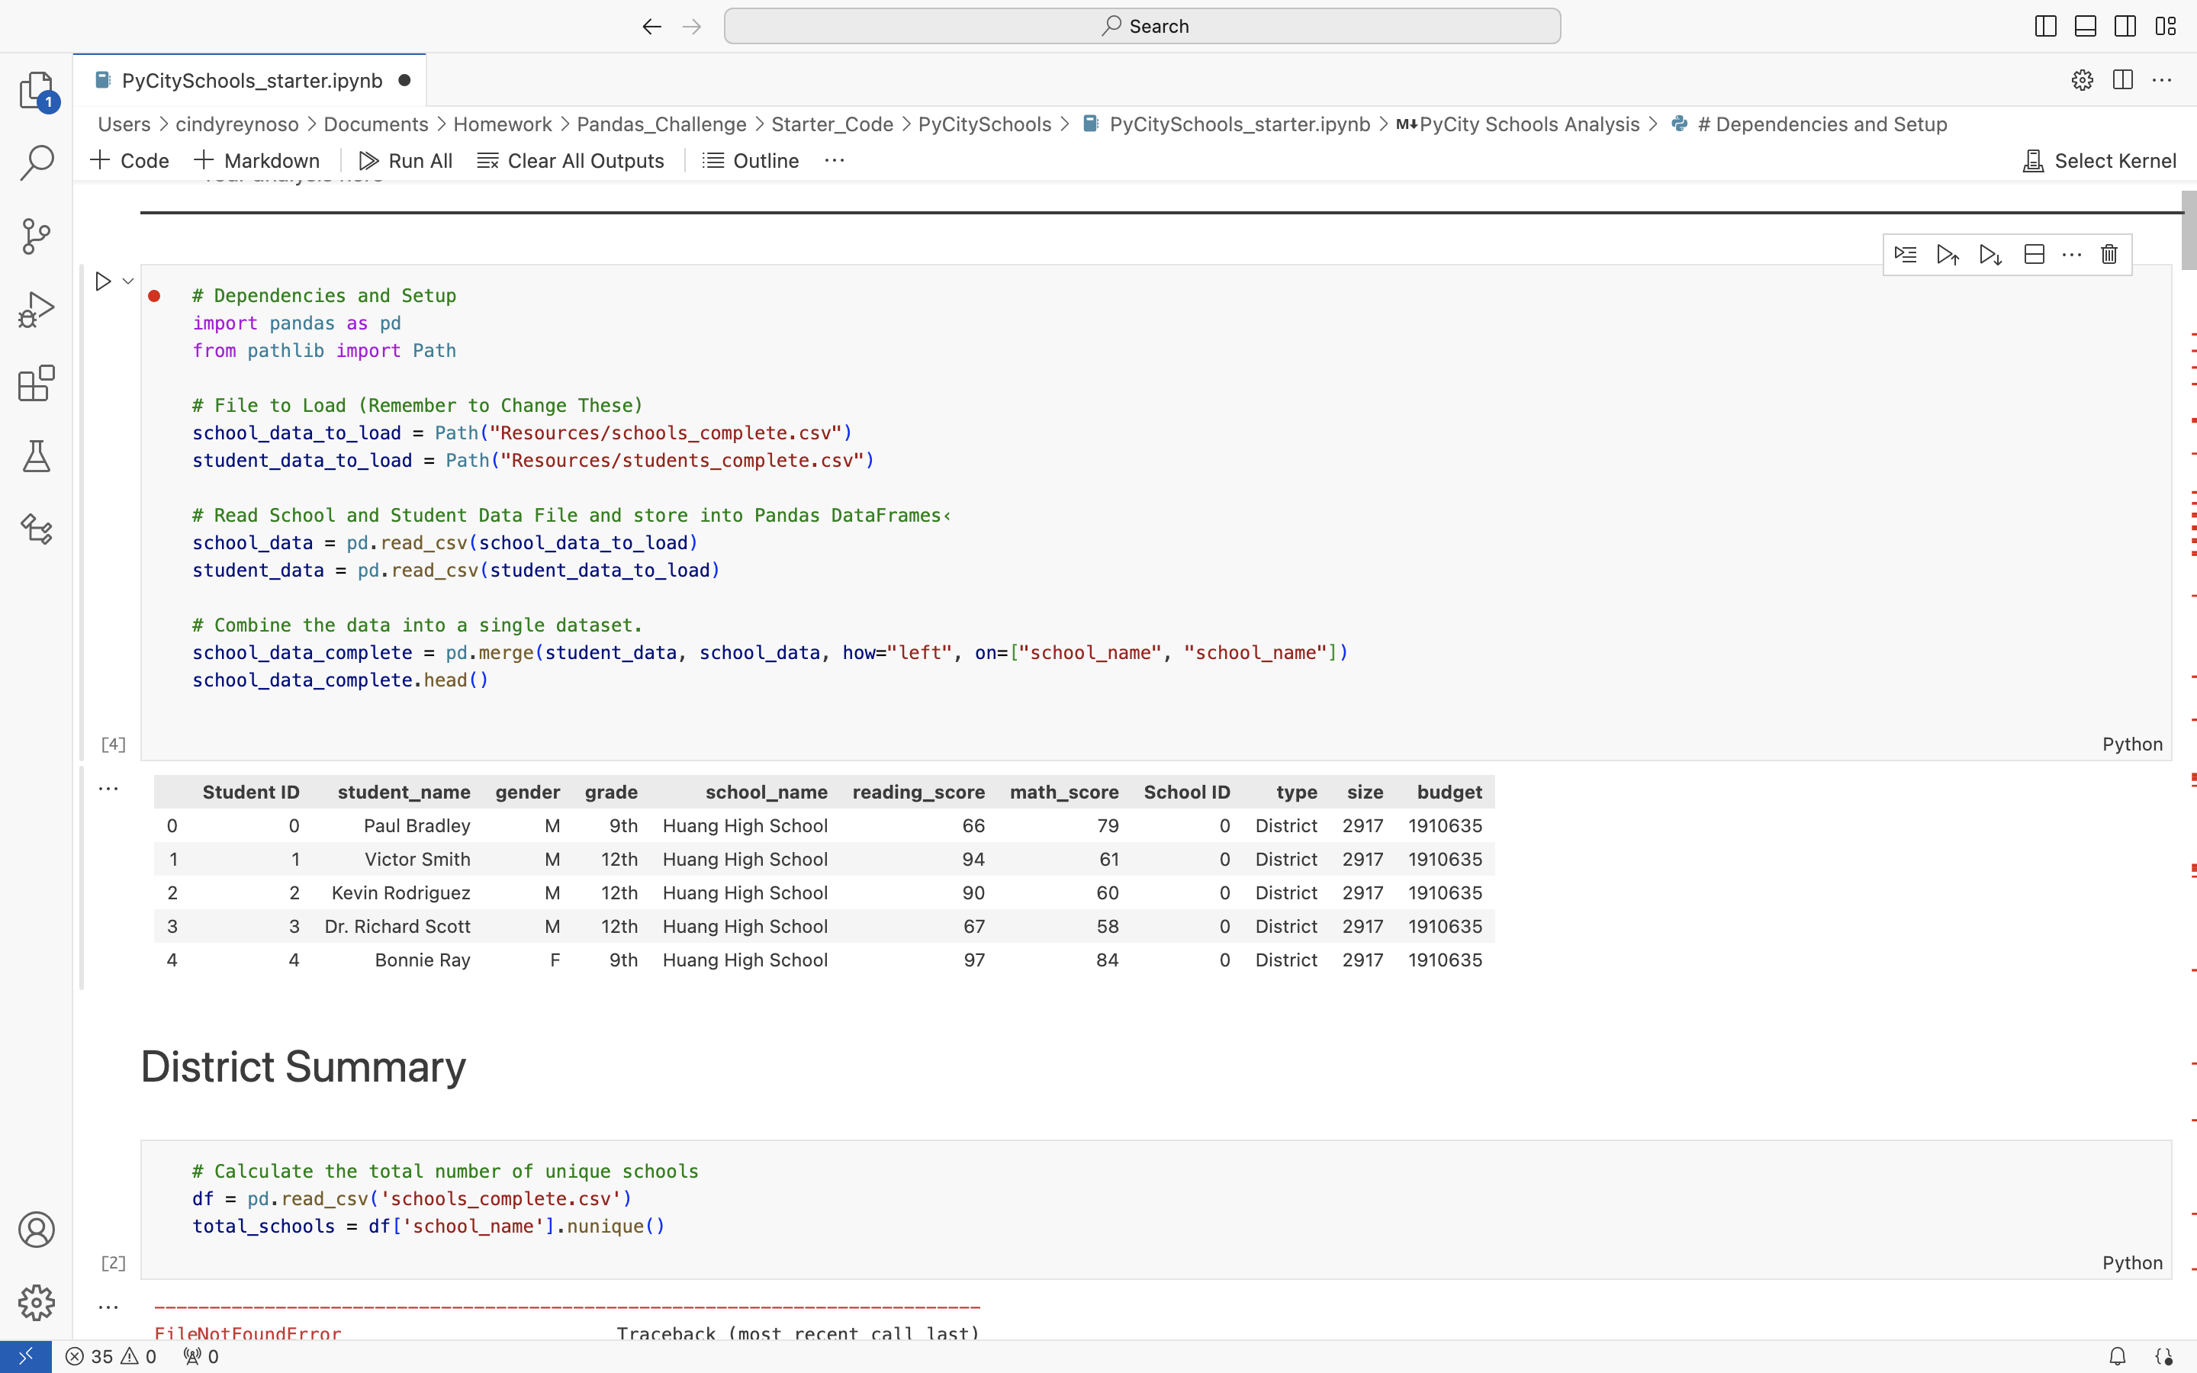The image size is (2197, 1373).
Task: Open the Testing flask view
Action: pos(37,456)
